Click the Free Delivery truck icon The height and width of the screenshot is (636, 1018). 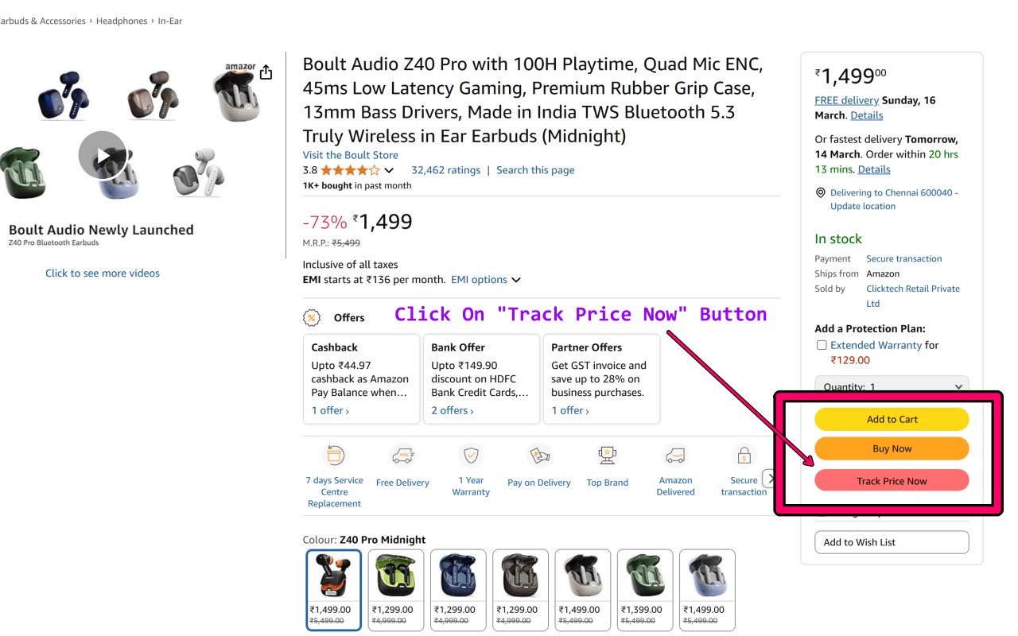pyautogui.click(x=402, y=456)
